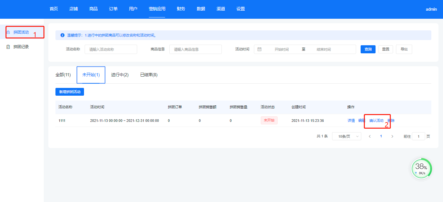The width and height of the screenshot is (443, 202).
Task: Open 详情 for activity 1111
Action: tap(351, 121)
